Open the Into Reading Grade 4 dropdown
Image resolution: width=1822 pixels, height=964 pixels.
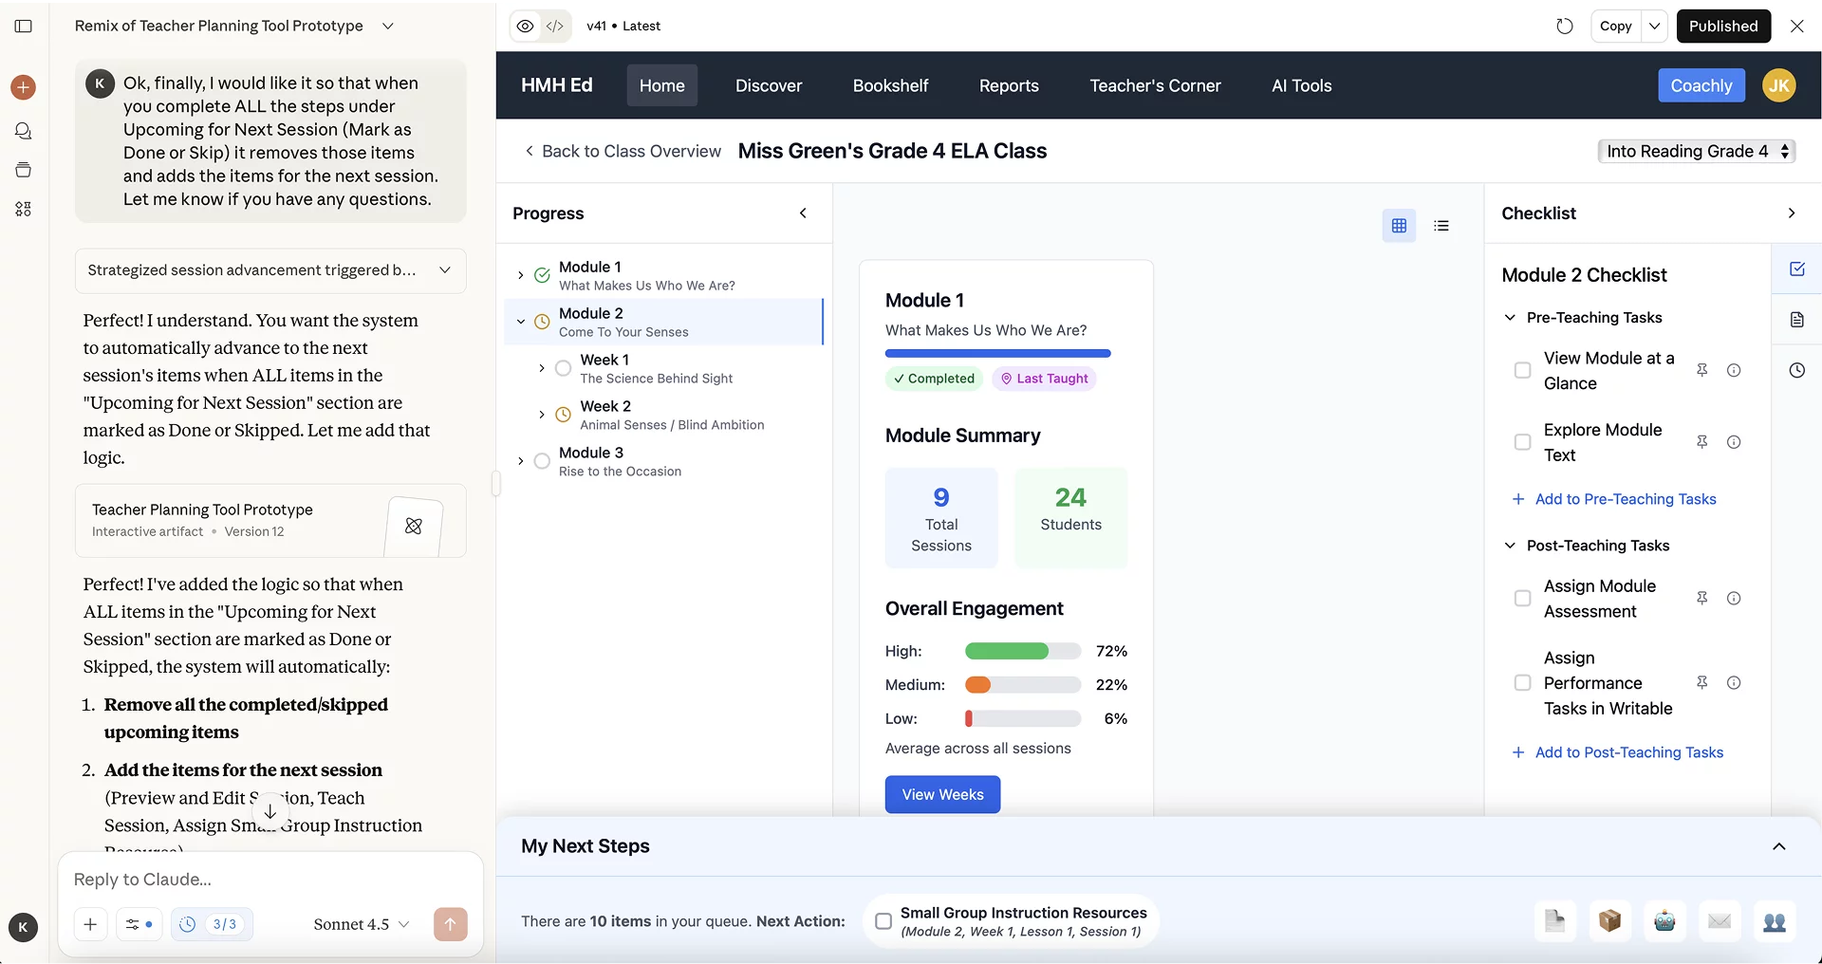click(1696, 151)
